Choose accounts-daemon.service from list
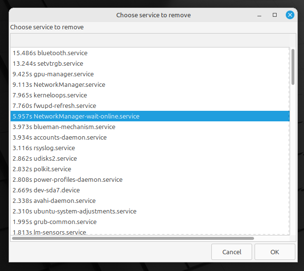Image resolution: width=304 pixels, height=271 pixels. coord(150,137)
